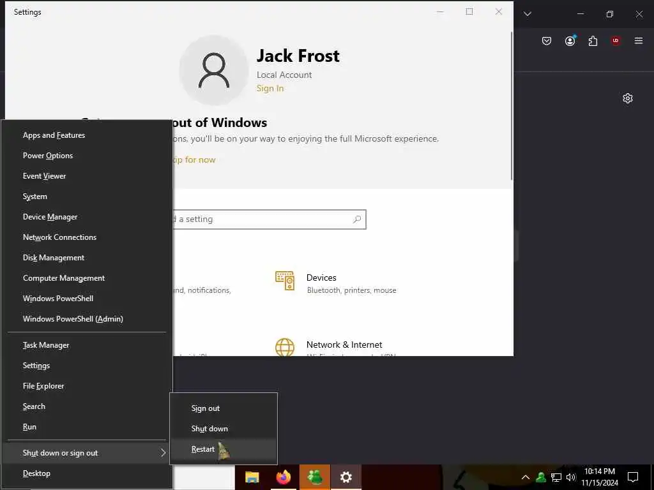Click the Devices keyboard and speaker icon
This screenshot has width=654, height=490.
click(x=285, y=281)
